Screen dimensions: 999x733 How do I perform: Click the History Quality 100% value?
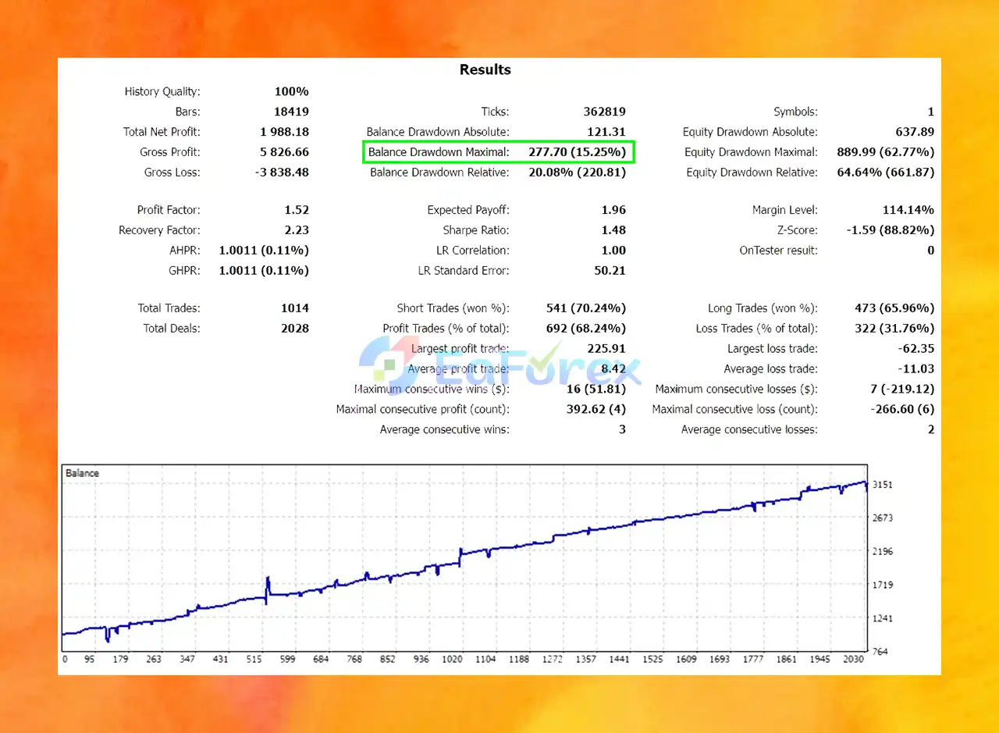[x=292, y=91]
